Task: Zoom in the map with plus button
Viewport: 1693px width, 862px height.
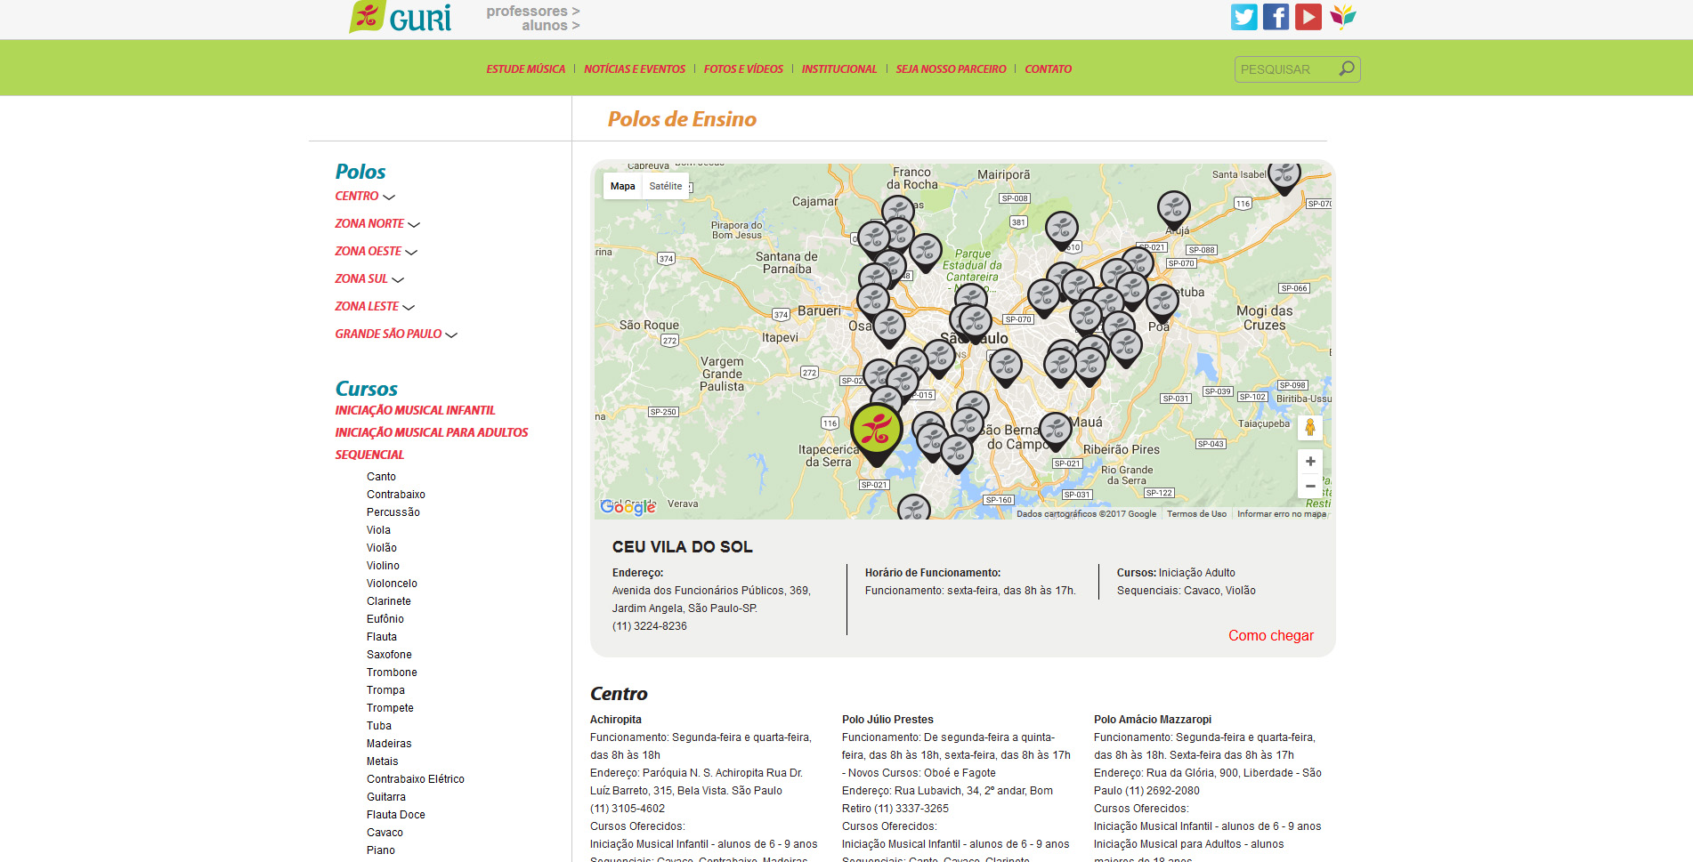Action: click(x=1309, y=461)
